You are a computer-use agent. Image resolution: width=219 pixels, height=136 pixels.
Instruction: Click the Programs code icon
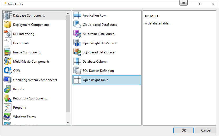(8, 107)
